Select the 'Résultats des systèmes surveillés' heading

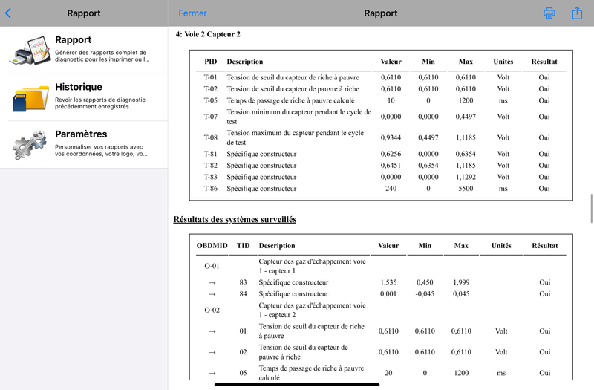(235, 220)
